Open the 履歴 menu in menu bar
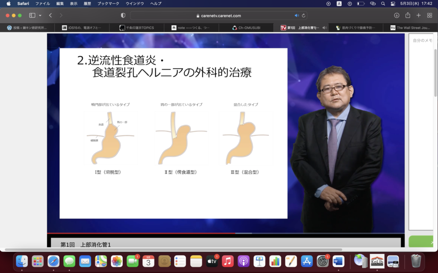Viewport: 438px width, 273px height. 87,3
